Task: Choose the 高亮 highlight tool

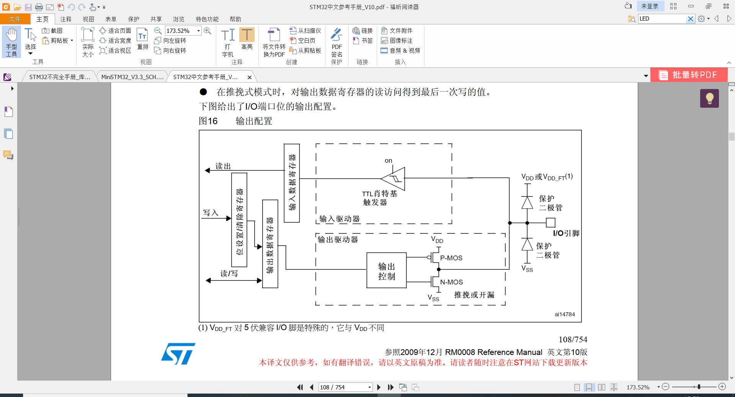Action: tap(247, 41)
